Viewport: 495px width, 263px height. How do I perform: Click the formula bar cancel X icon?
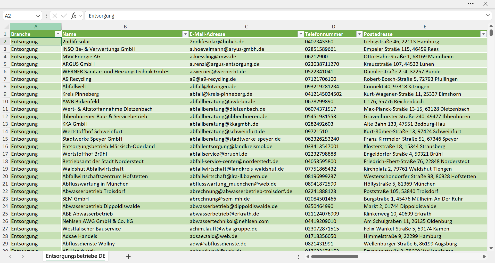[x=55, y=16]
